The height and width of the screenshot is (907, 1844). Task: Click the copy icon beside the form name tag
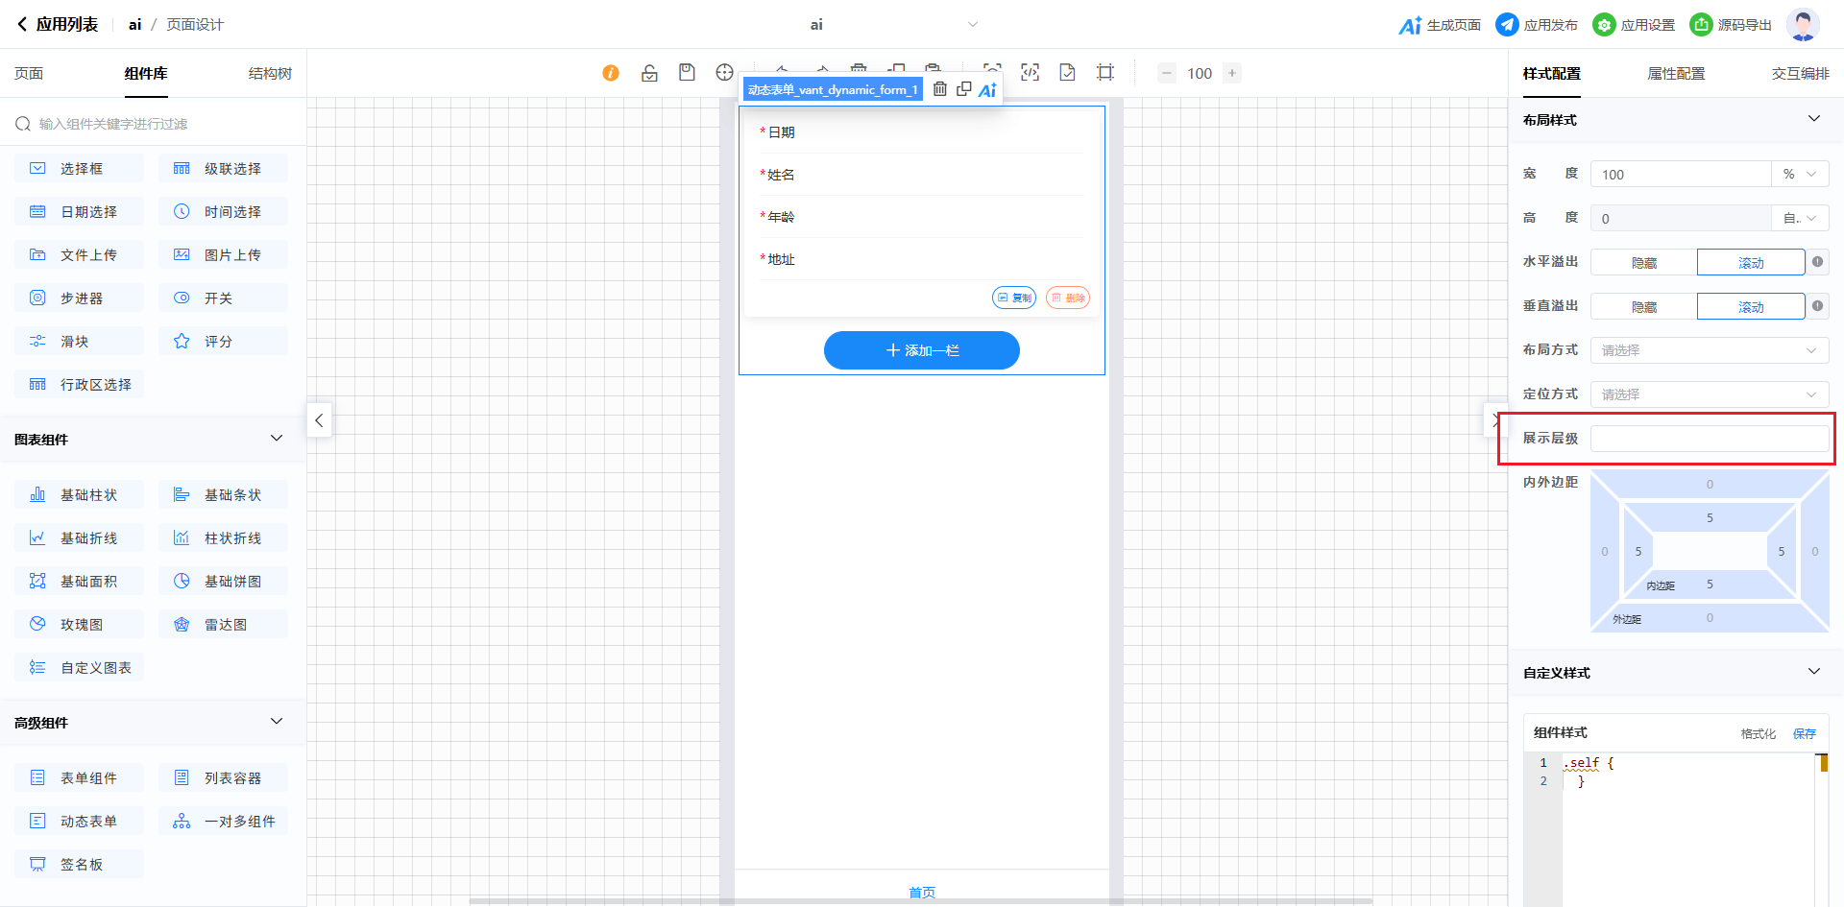pyautogui.click(x=963, y=89)
